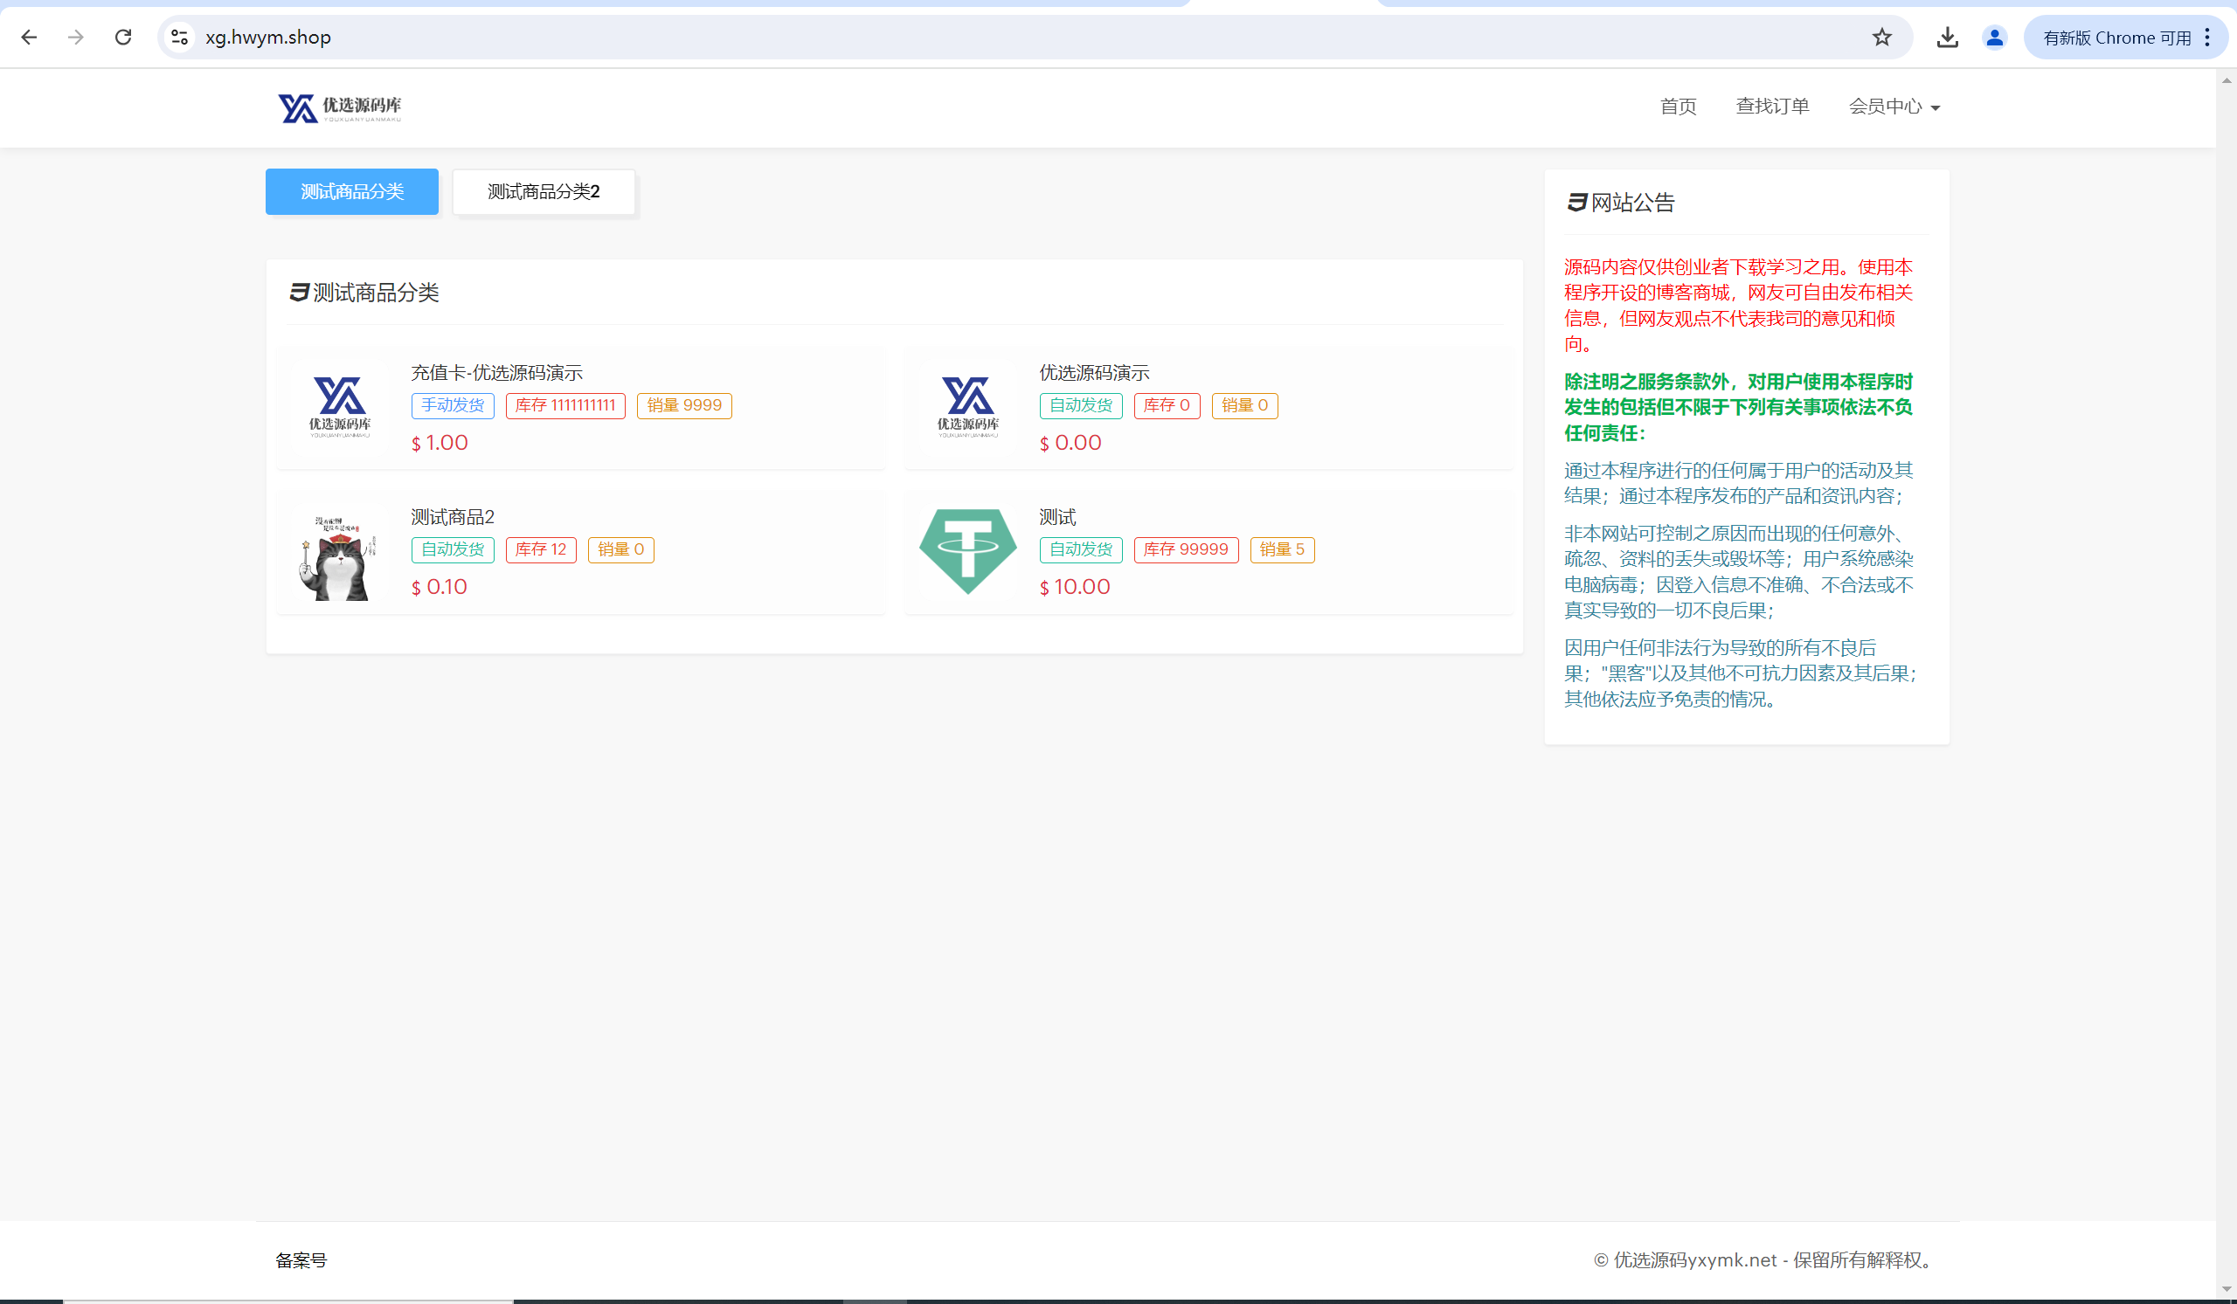Go to 首页 navigation item
2237x1304 pixels.
1677,107
